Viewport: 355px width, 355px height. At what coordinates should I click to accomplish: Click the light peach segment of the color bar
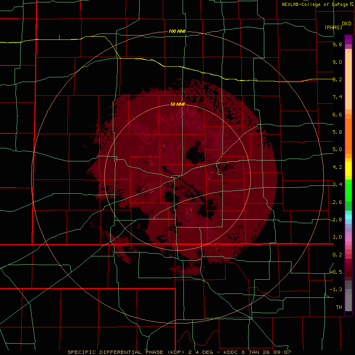348,81
